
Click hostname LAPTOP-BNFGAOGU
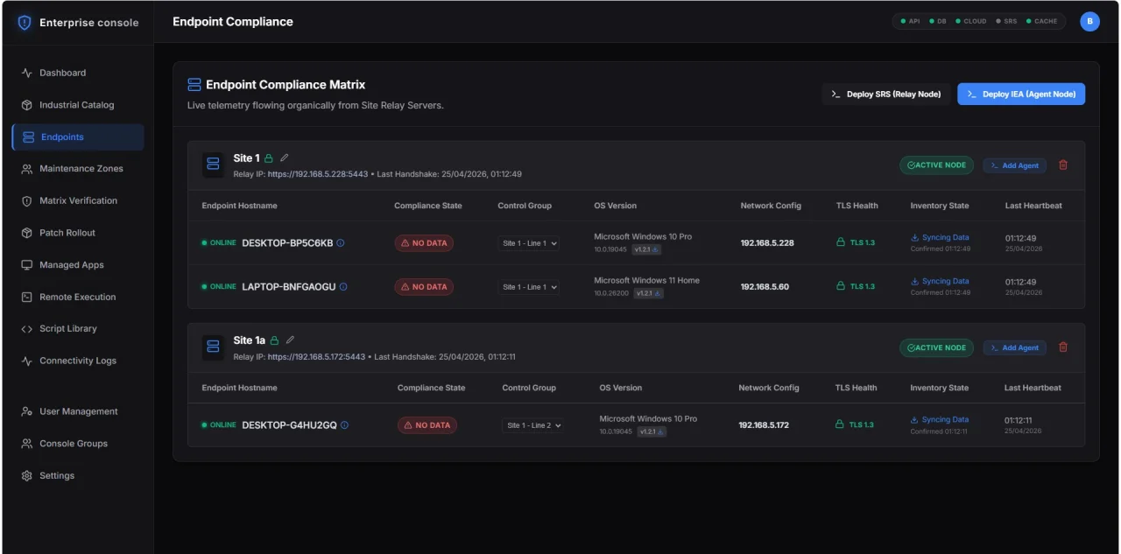[289, 287]
